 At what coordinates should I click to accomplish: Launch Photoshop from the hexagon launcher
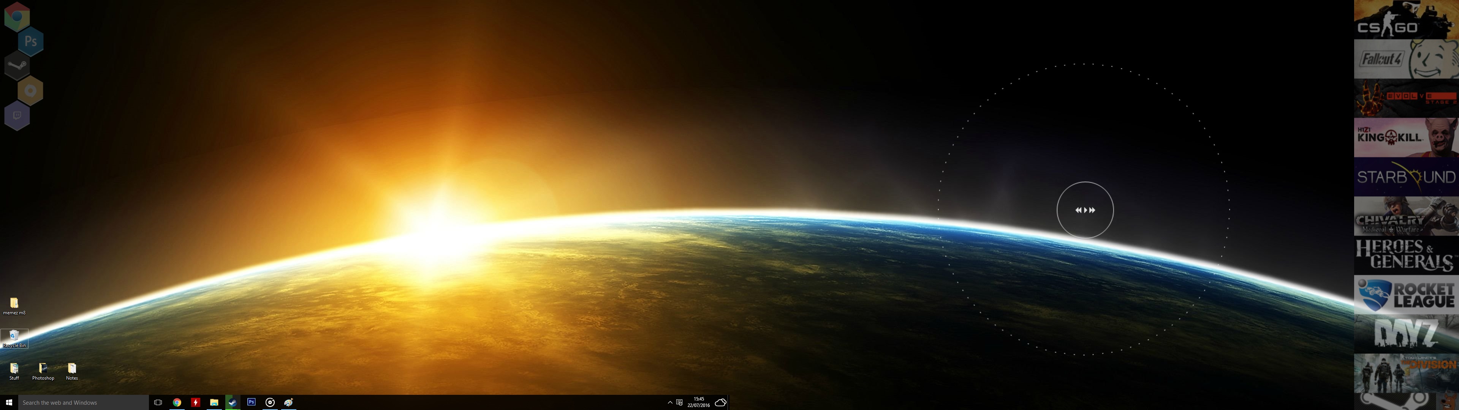coord(30,41)
